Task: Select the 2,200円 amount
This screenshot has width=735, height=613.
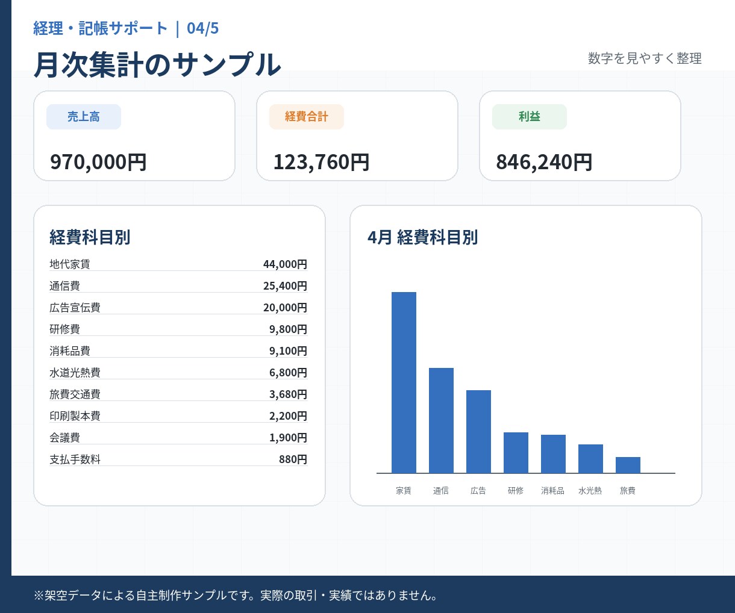Action: [x=288, y=415]
